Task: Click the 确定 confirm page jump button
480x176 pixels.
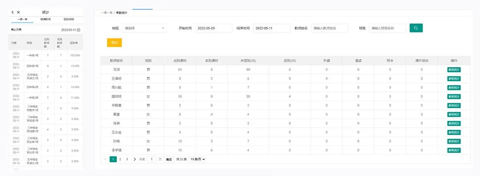Action: tap(169, 159)
